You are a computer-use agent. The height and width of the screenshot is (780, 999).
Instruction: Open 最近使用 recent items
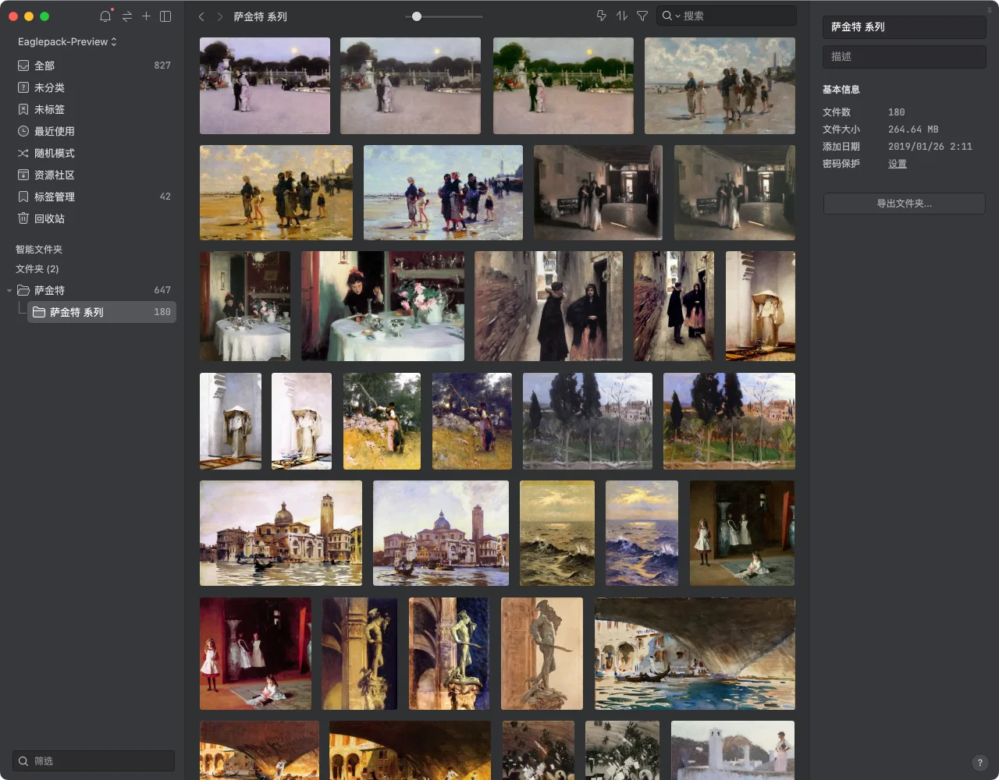point(94,131)
